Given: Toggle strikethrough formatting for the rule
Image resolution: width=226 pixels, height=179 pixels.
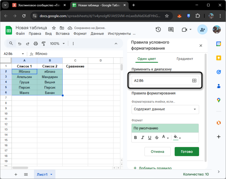Looking at the screenshot, I should pyautogui.click(x=157, y=137).
